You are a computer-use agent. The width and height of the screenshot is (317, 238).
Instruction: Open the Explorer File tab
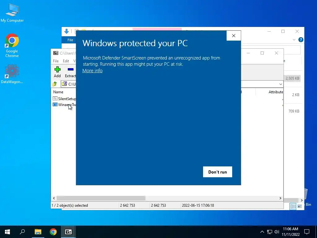[x=70, y=40]
